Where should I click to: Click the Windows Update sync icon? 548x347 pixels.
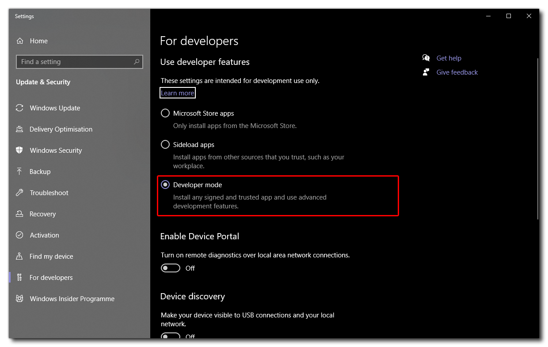point(19,108)
